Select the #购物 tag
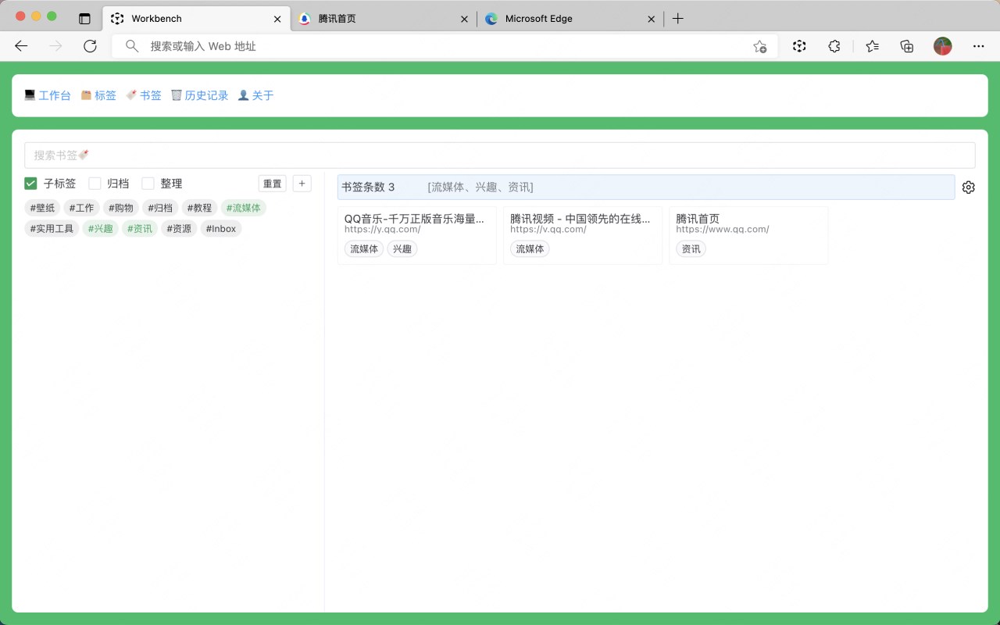Image resolution: width=1000 pixels, height=625 pixels. click(121, 208)
